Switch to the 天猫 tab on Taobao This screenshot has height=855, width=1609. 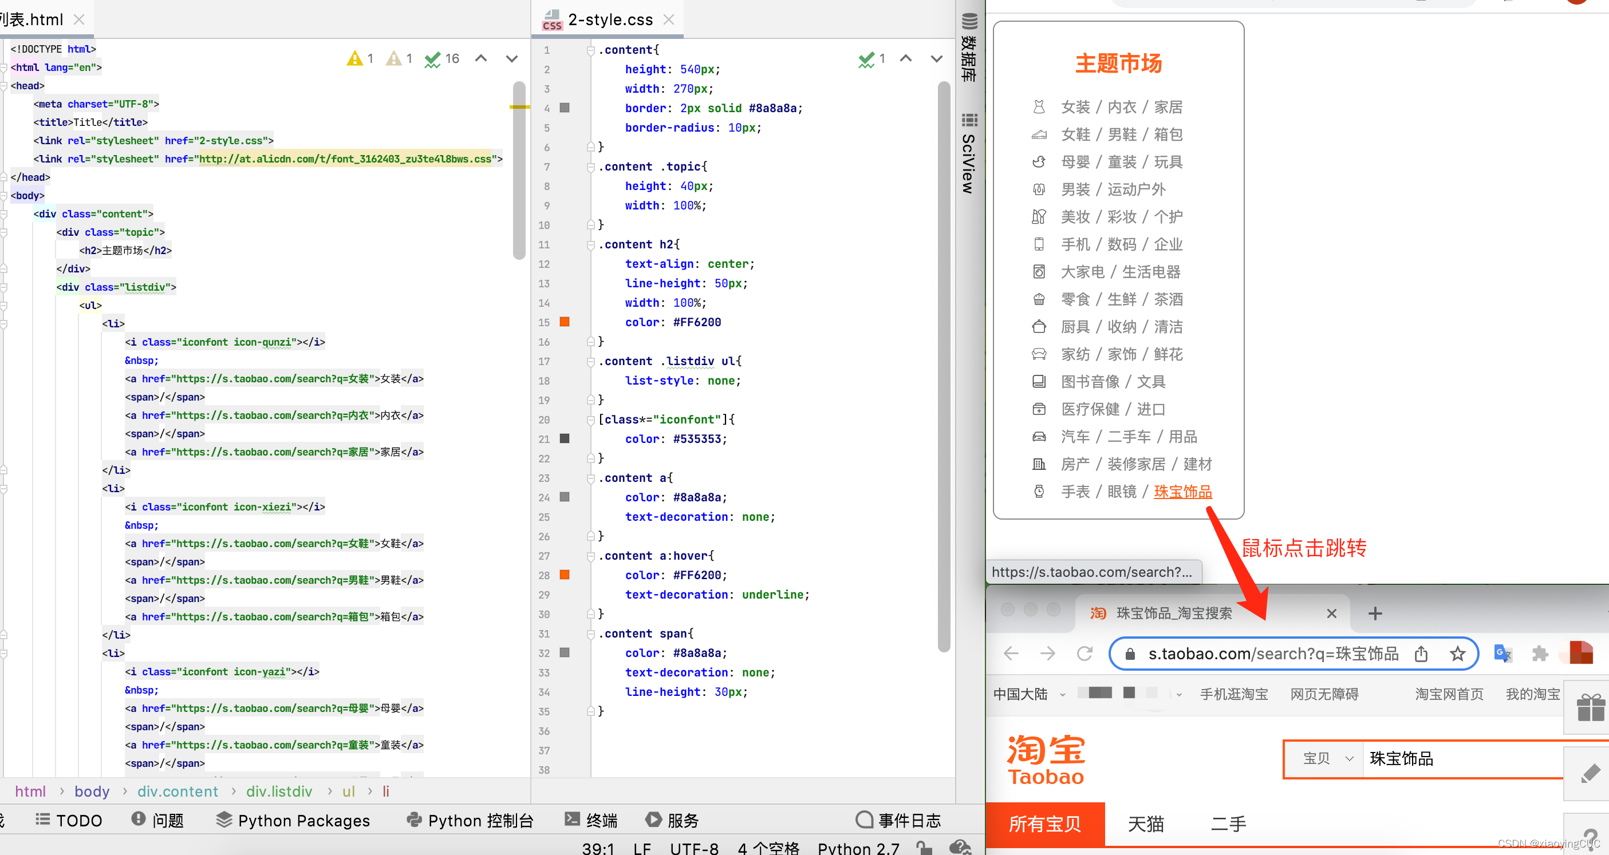(x=1146, y=824)
